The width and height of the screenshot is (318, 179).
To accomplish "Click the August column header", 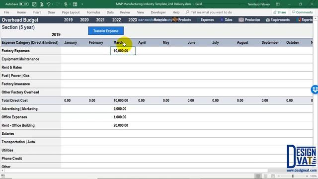I will pyautogui.click(x=242, y=42).
